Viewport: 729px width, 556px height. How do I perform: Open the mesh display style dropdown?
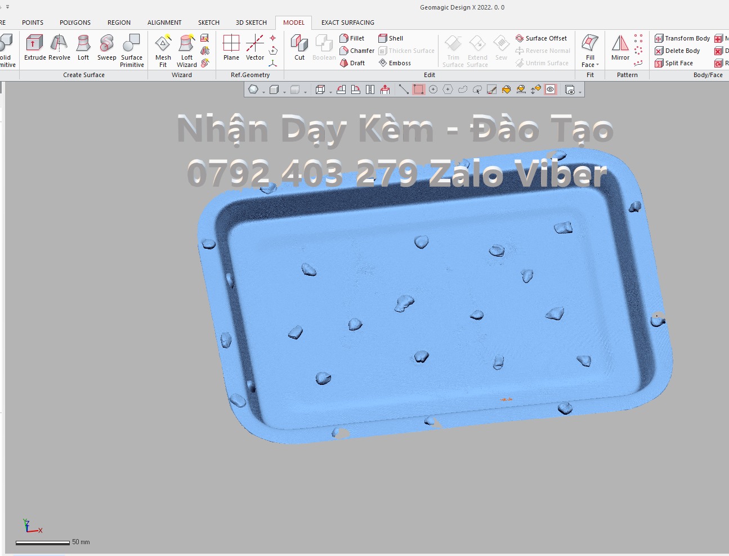263,91
